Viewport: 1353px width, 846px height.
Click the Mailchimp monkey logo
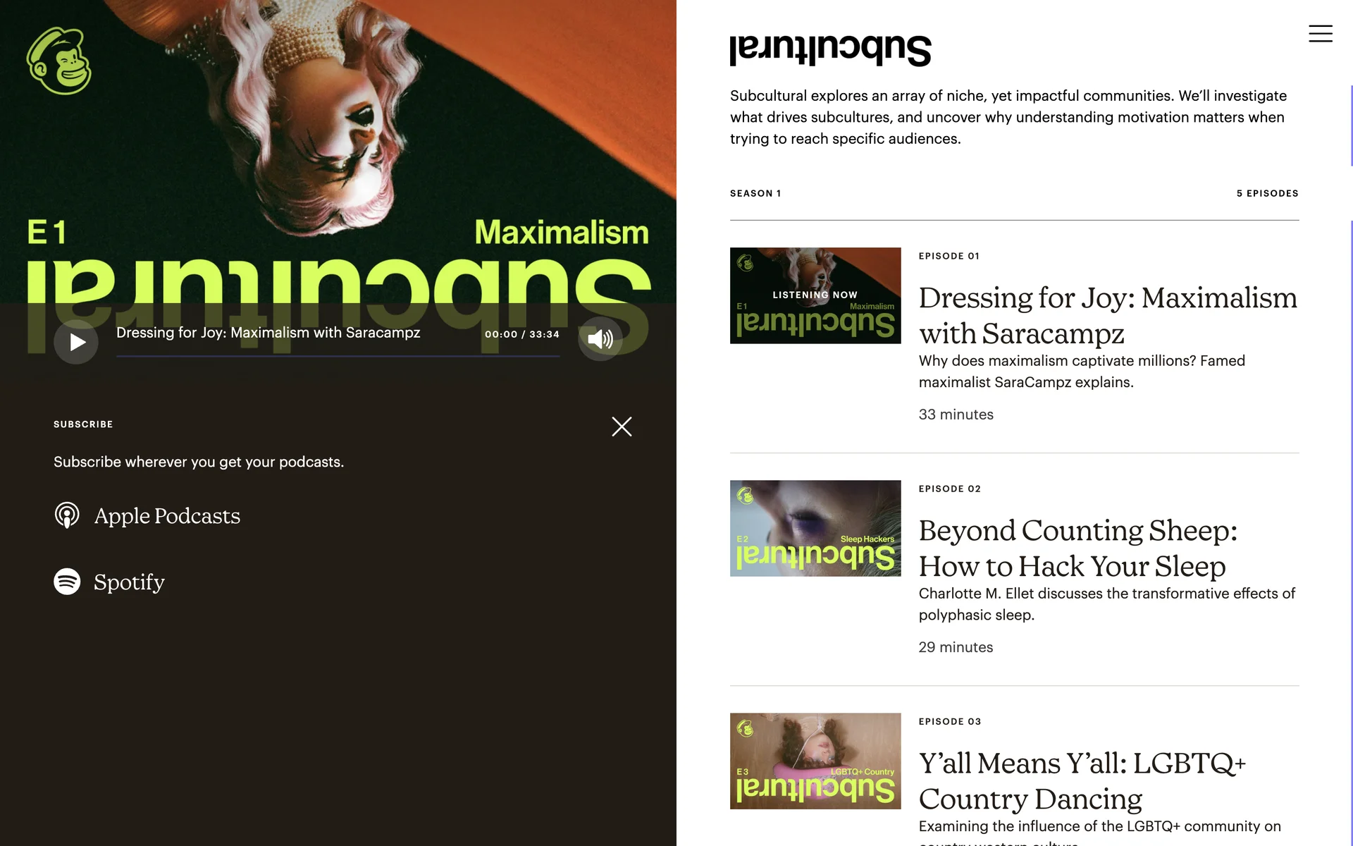click(59, 61)
